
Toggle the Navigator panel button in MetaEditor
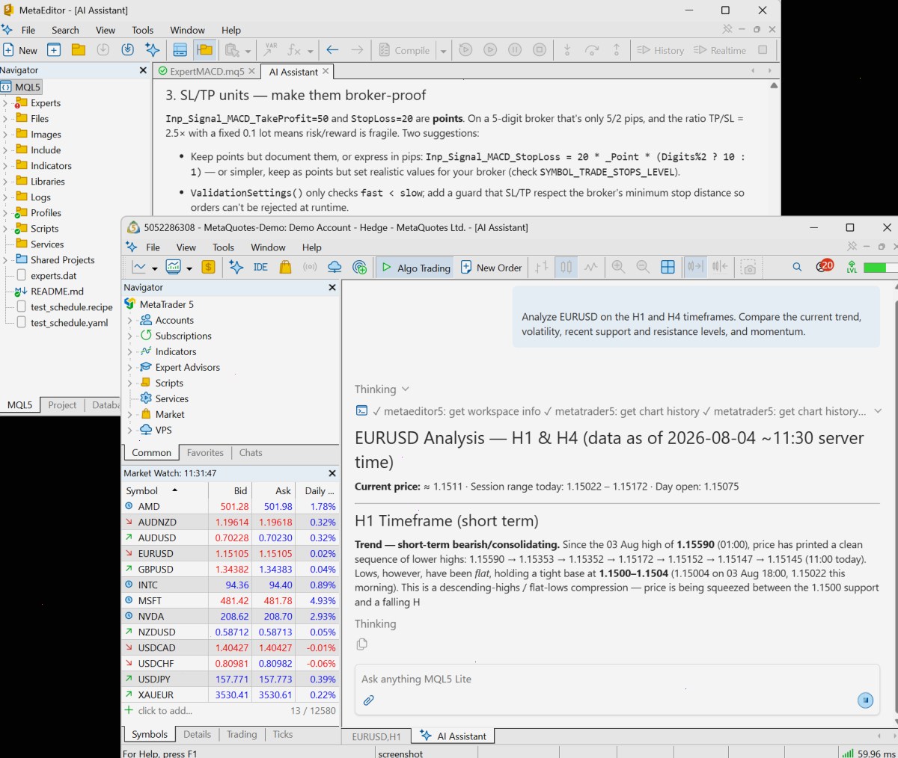coord(204,50)
